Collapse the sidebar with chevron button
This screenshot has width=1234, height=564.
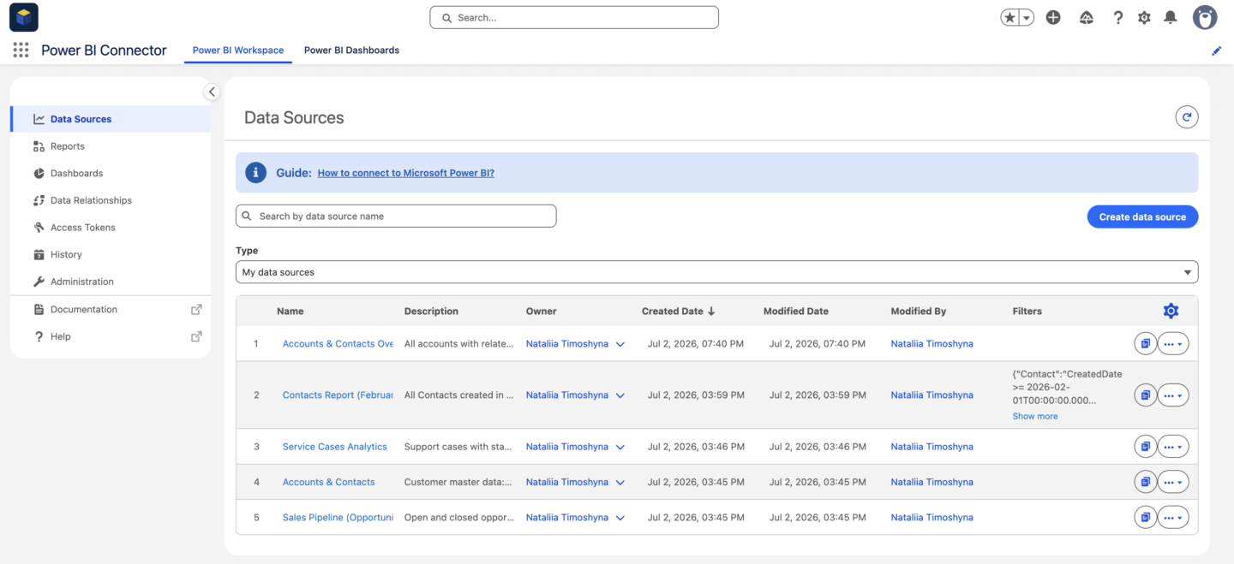pos(212,92)
